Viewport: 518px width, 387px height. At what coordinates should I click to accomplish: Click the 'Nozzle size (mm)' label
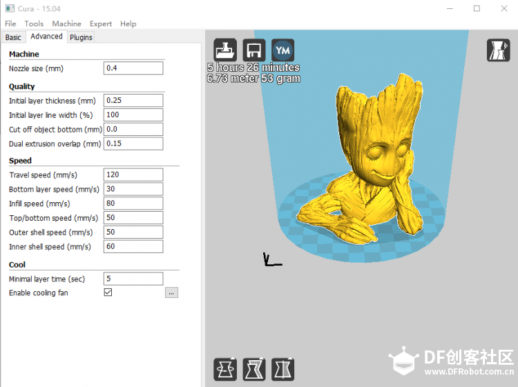pos(36,68)
